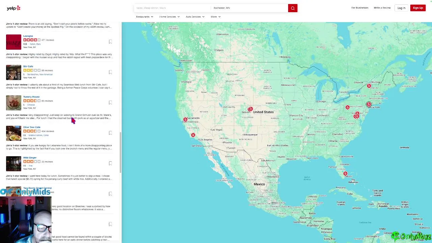Viewport: 432px width, 243px height.
Task: Open the Two Boots Grand Central link
Action: 37,188
